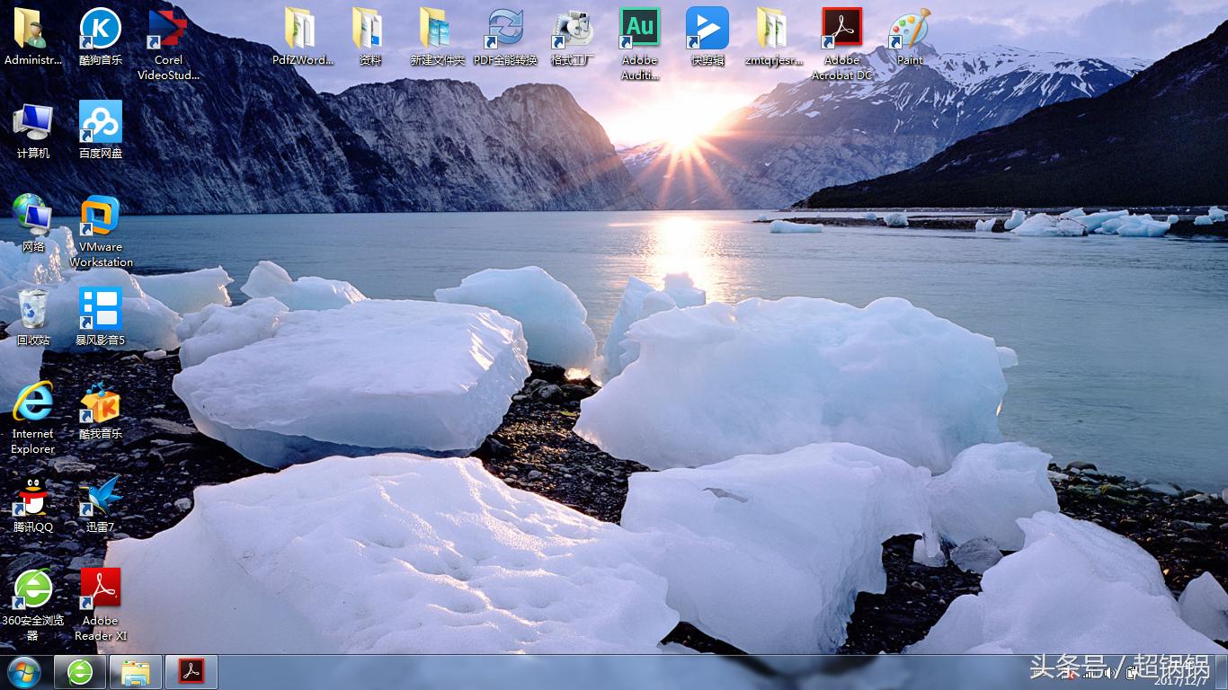Open Windows Explorer from the taskbar
1228x690 pixels.
tap(136, 672)
